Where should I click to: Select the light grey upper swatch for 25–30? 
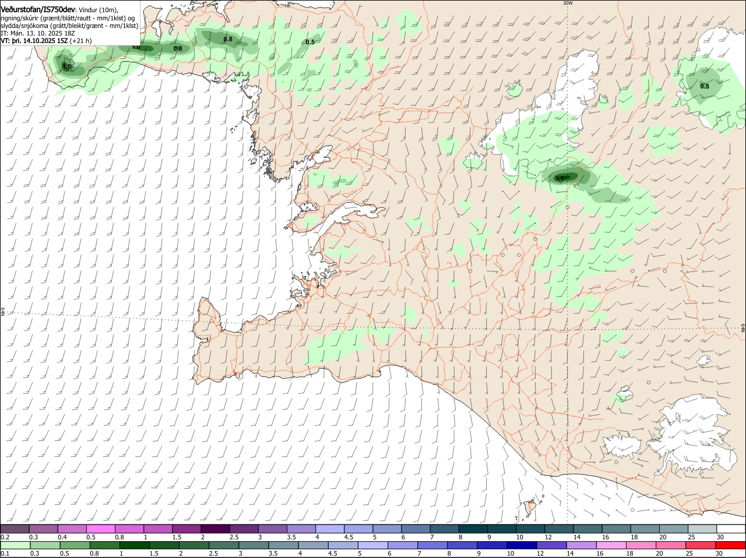click(702, 529)
